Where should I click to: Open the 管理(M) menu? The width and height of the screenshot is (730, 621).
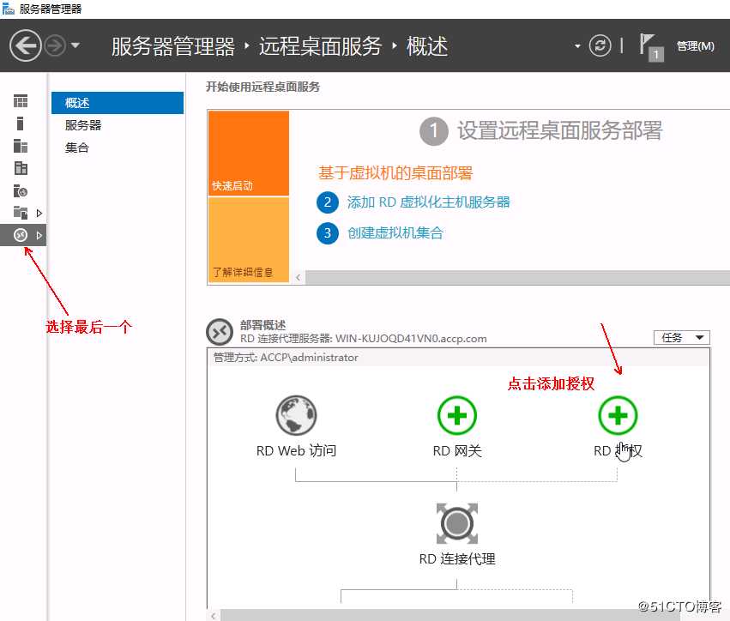tap(695, 46)
